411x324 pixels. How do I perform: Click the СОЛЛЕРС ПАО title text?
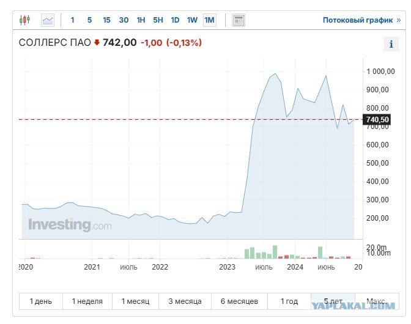55,42
